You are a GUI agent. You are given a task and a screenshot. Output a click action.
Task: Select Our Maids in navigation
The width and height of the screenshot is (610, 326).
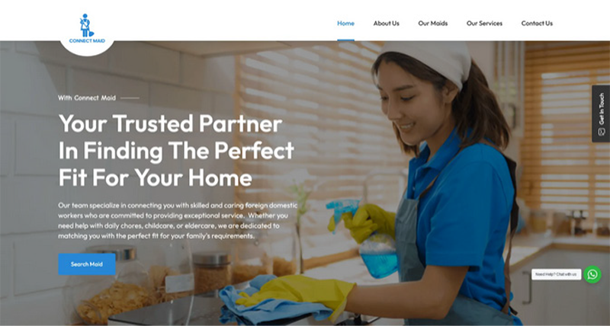click(432, 24)
